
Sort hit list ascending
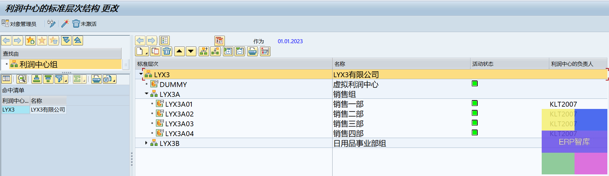pos(37,79)
